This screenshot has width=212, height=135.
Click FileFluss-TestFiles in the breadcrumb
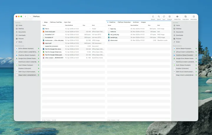pos(56,22)
